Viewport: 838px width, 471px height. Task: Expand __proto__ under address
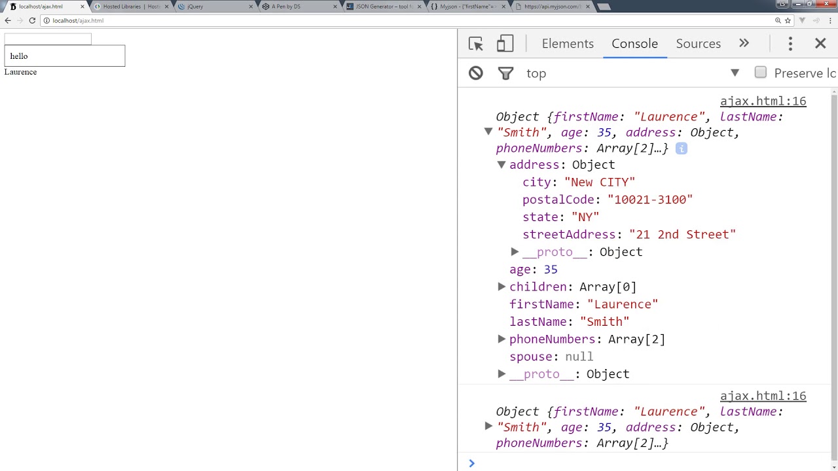pos(515,252)
